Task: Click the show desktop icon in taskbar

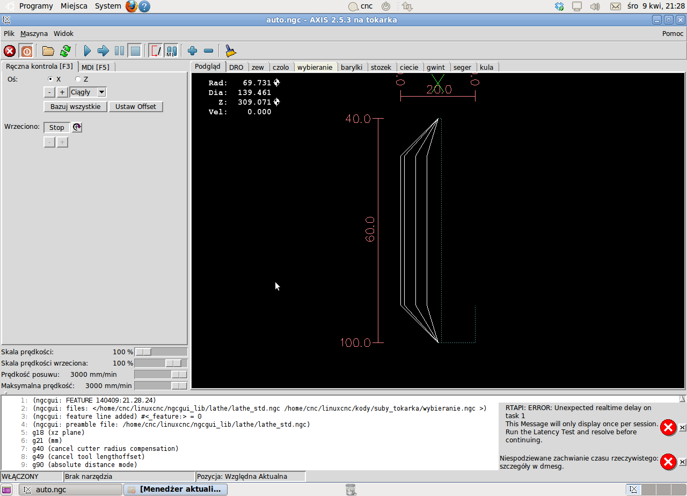Action: (x=6, y=490)
